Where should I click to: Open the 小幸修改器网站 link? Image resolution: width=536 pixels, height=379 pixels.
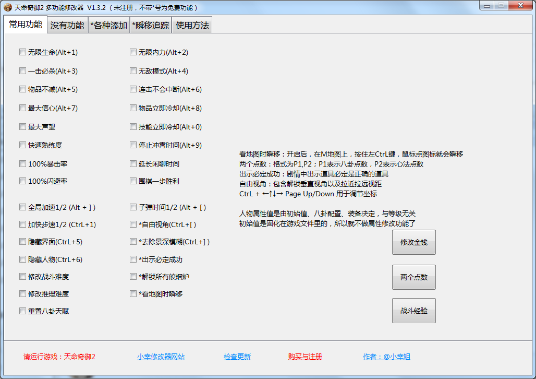tap(159, 357)
